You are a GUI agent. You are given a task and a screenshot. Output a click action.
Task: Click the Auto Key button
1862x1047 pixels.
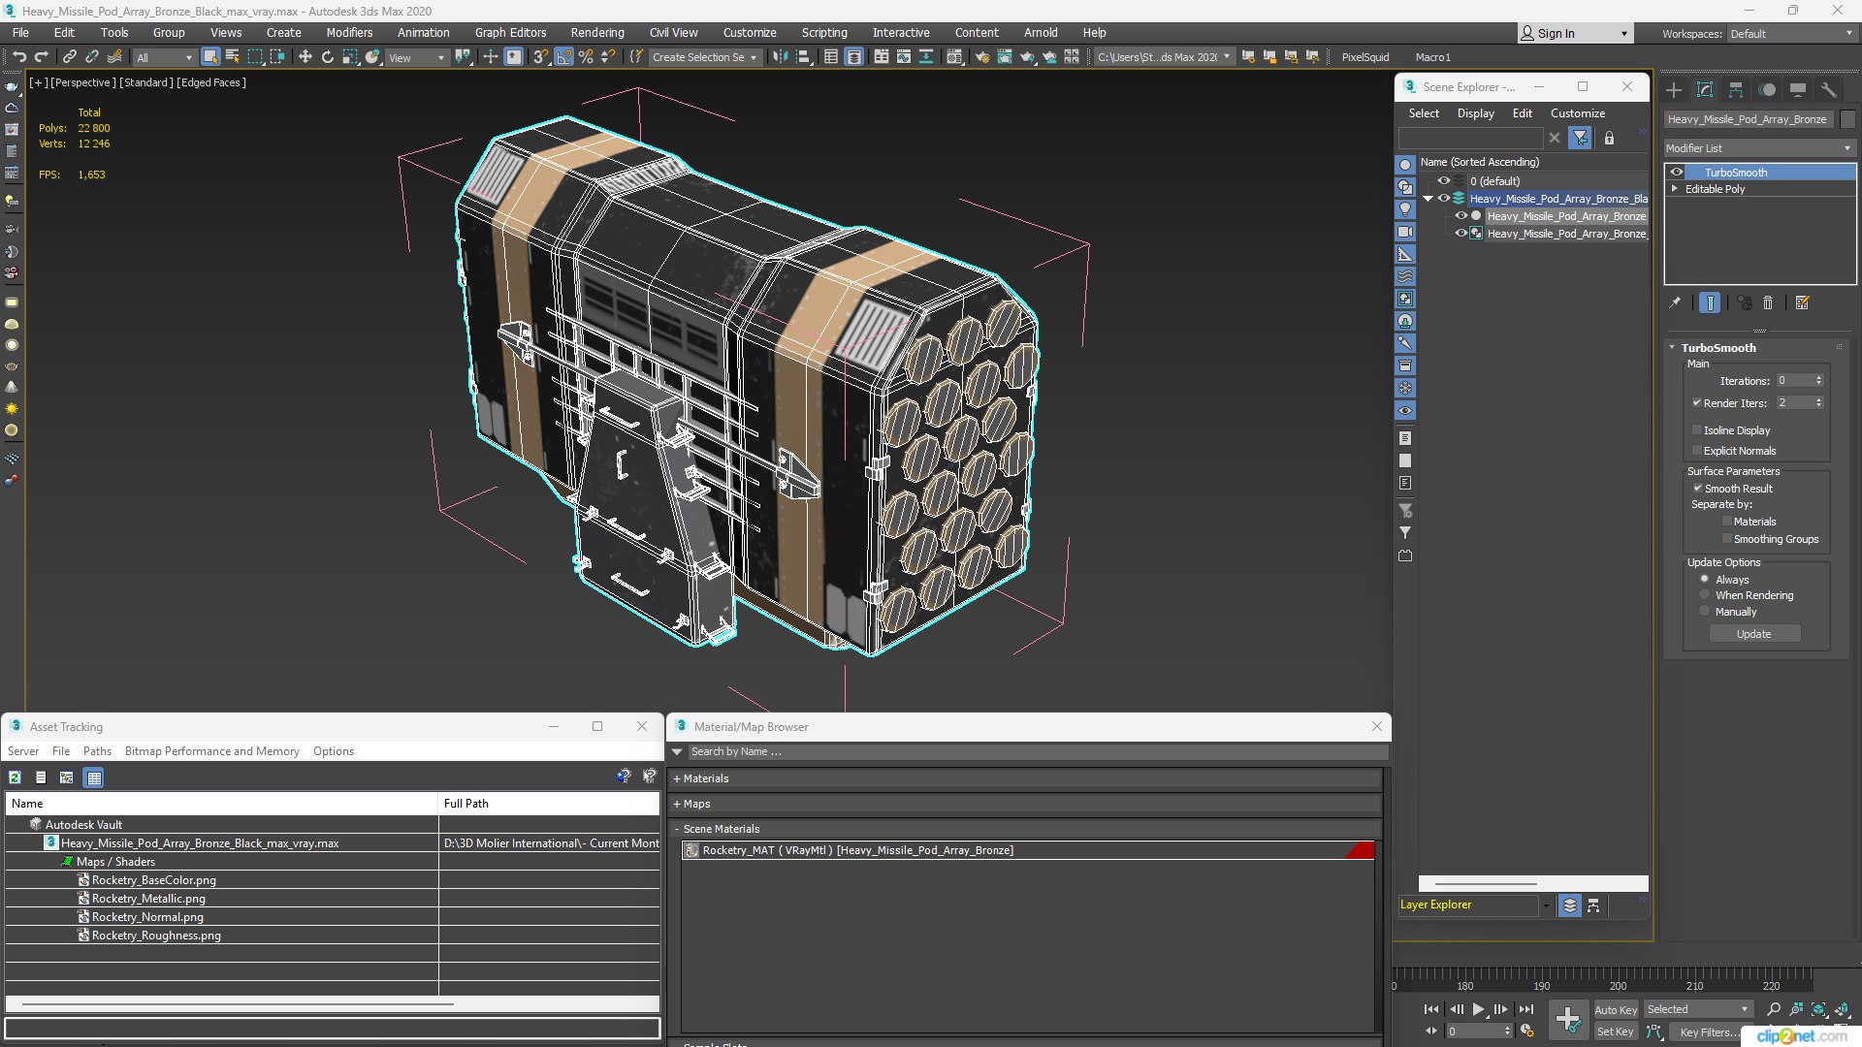(1616, 1009)
